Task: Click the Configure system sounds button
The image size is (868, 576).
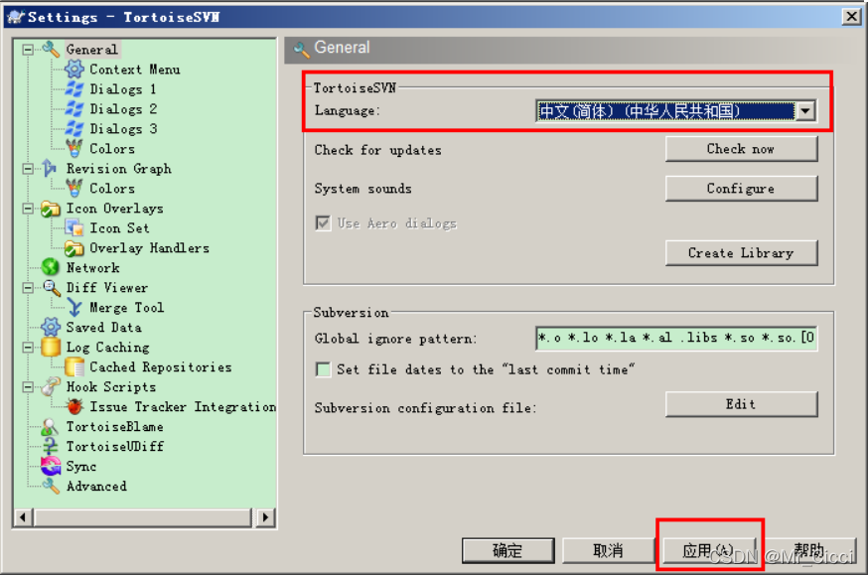Action: [741, 189]
